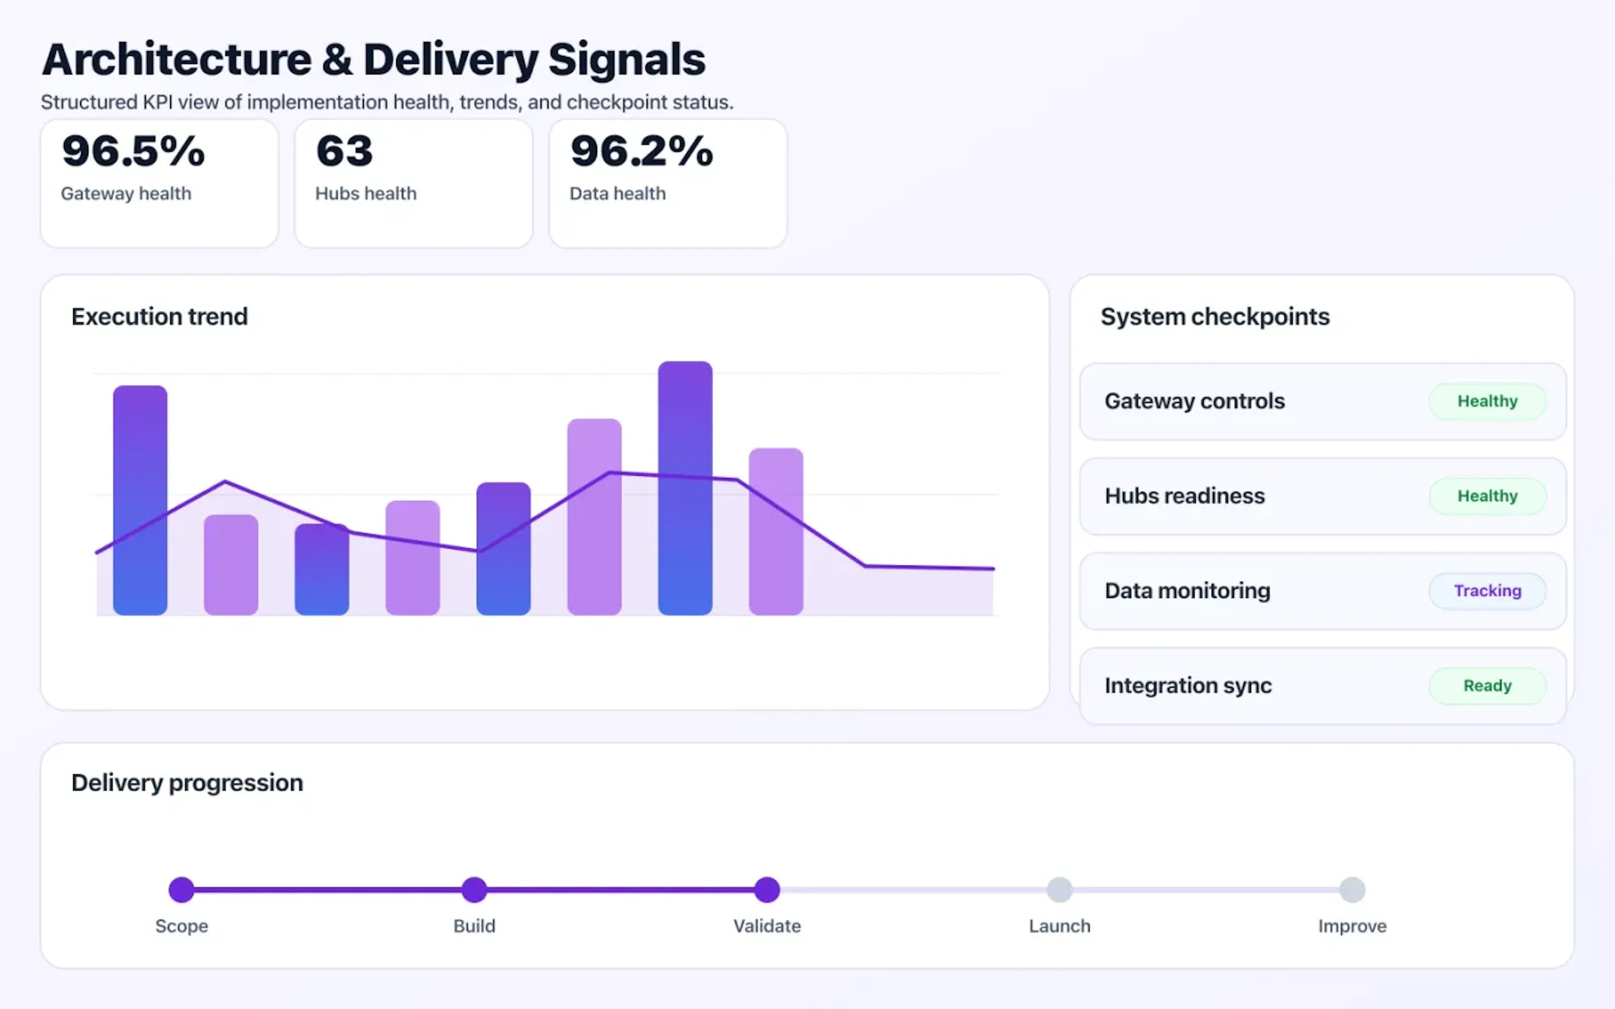Screen dimensions: 1615x1009
Task: Select the first bar of the Execution trend chart
Action: click(140, 500)
